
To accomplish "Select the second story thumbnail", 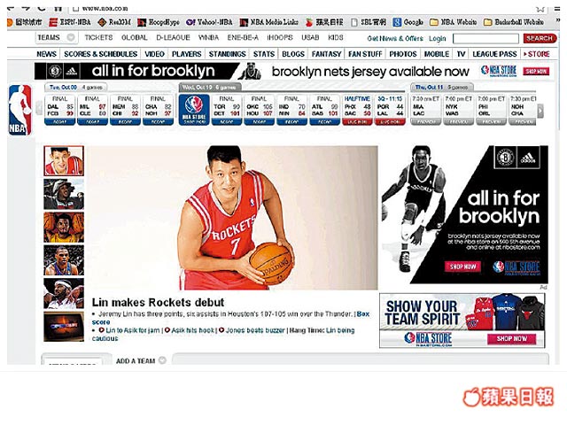I will pyautogui.click(x=64, y=194).
